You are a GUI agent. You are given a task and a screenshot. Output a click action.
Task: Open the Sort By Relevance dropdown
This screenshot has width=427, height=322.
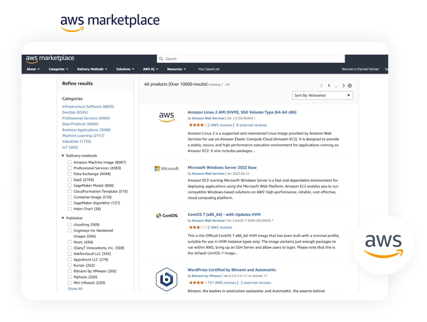(x=322, y=96)
